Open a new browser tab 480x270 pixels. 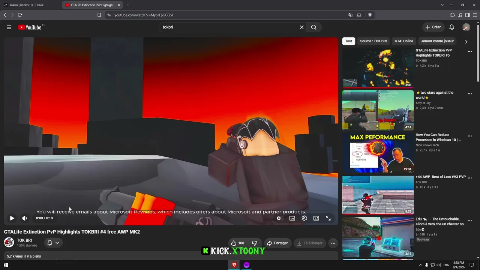128,5
